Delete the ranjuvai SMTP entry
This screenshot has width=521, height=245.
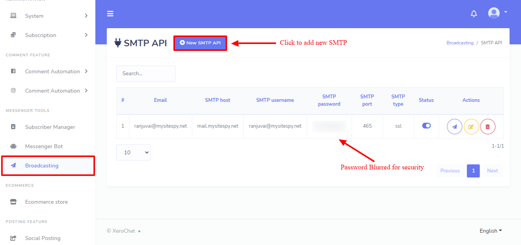pyautogui.click(x=488, y=127)
